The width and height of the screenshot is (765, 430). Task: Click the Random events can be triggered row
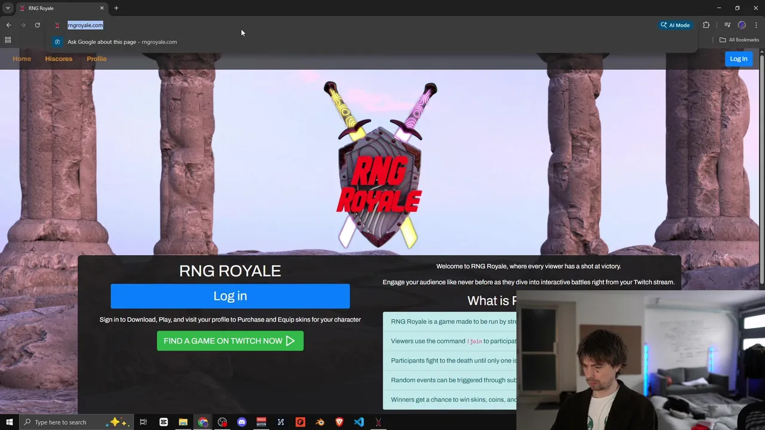click(449, 380)
